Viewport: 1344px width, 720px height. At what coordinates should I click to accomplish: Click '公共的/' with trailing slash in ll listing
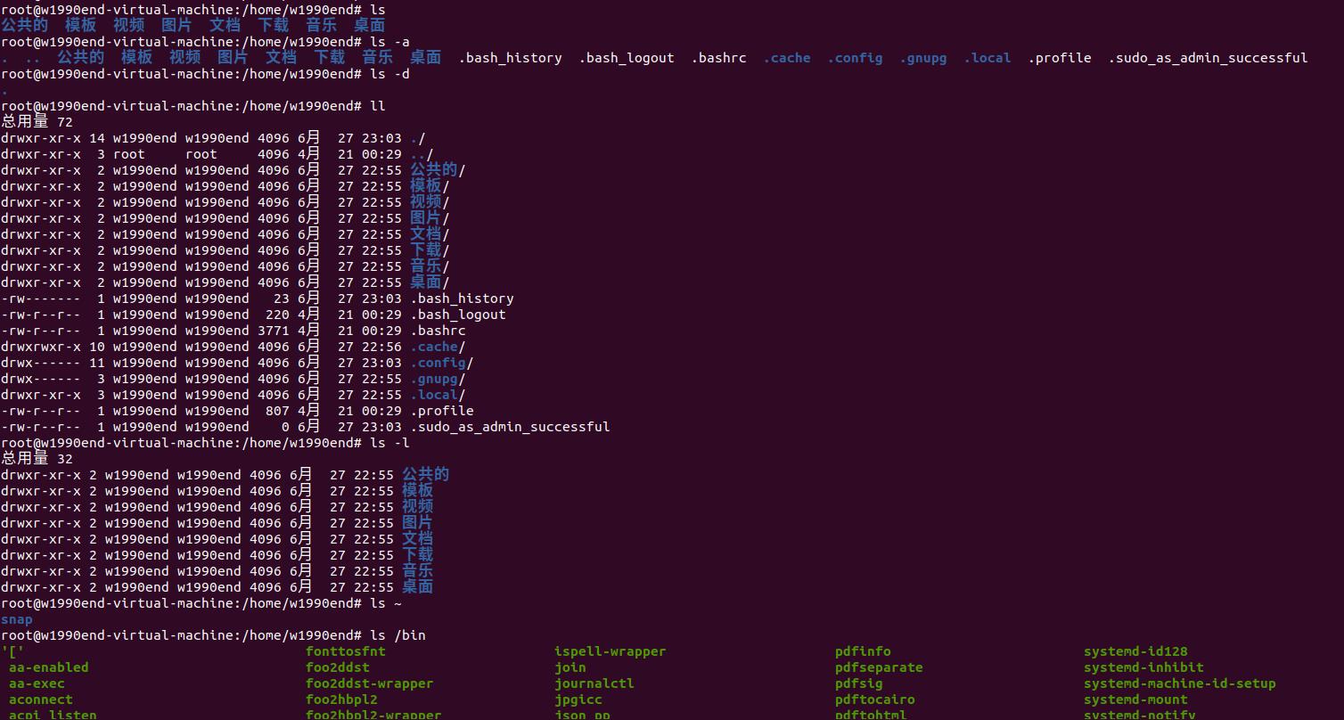438,170
